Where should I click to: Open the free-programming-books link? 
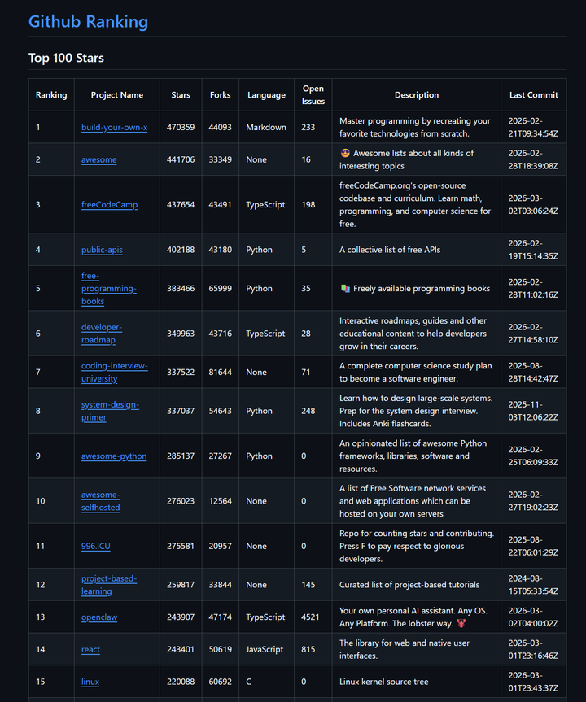[x=109, y=288]
